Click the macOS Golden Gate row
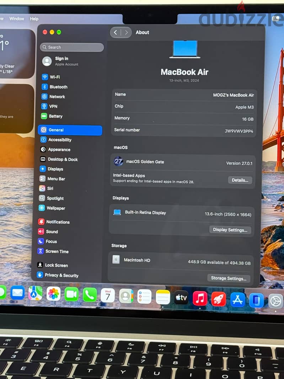Screen dimensions: 284x379 coord(183,162)
